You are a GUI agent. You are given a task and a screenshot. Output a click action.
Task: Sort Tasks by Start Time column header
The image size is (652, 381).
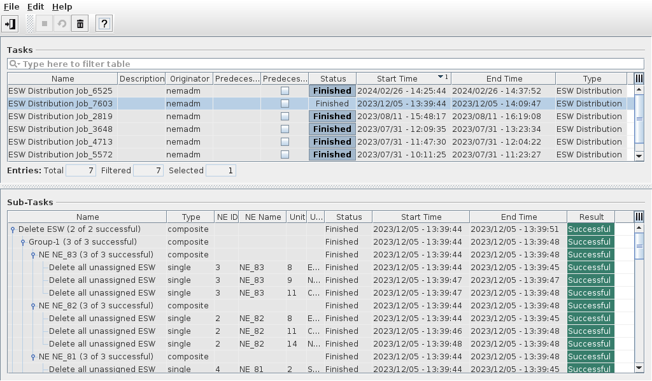pos(397,79)
